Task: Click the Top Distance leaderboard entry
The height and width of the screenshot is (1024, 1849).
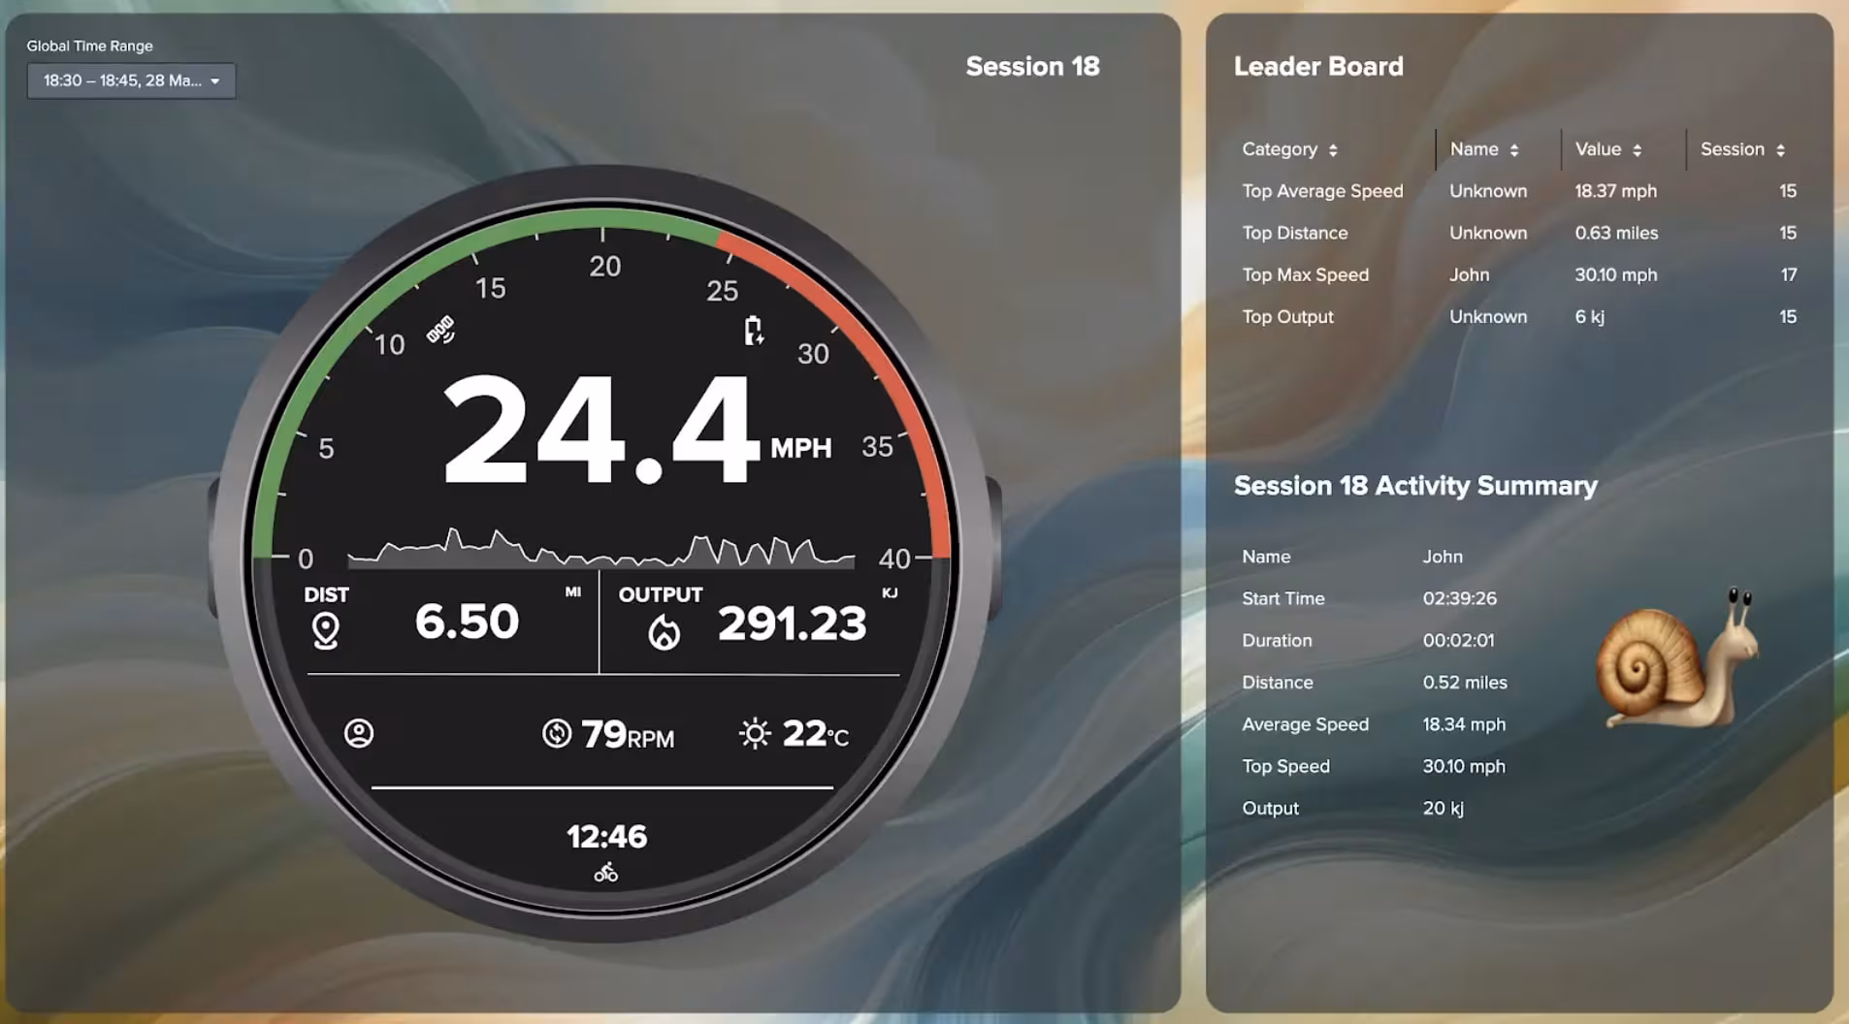Action: pyautogui.click(x=1294, y=233)
